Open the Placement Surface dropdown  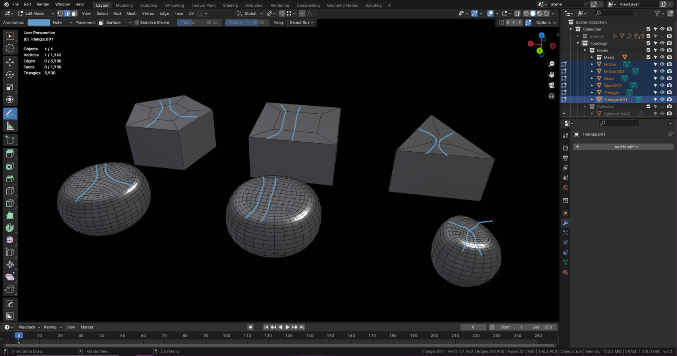115,22
